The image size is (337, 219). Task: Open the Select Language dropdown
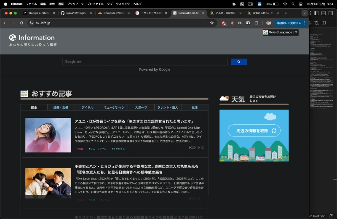coord(281,32)
